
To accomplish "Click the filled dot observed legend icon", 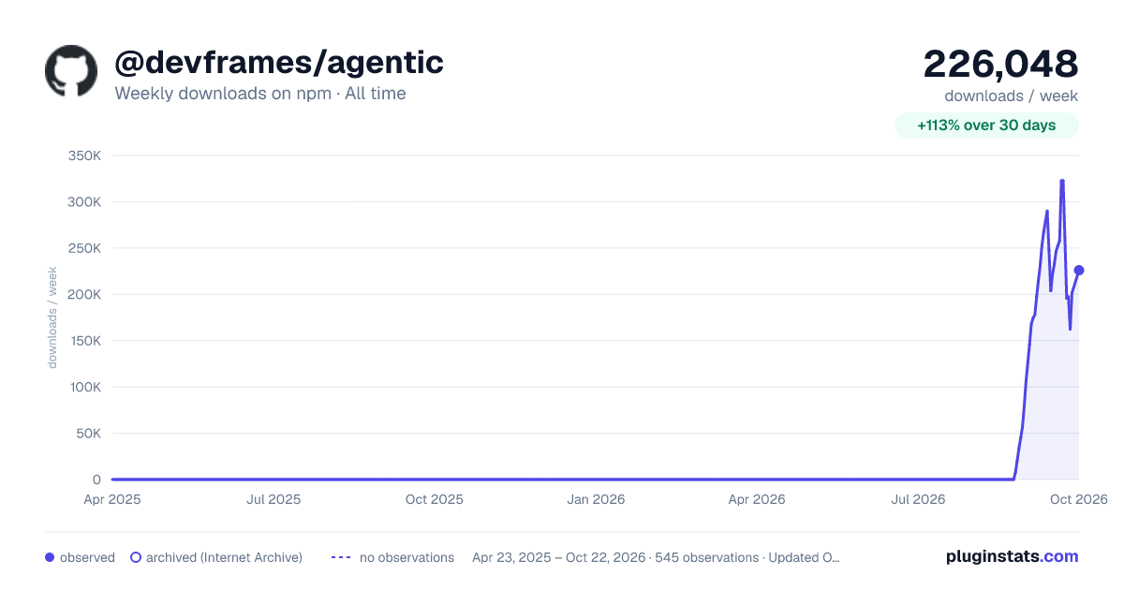I will [50, 557].
